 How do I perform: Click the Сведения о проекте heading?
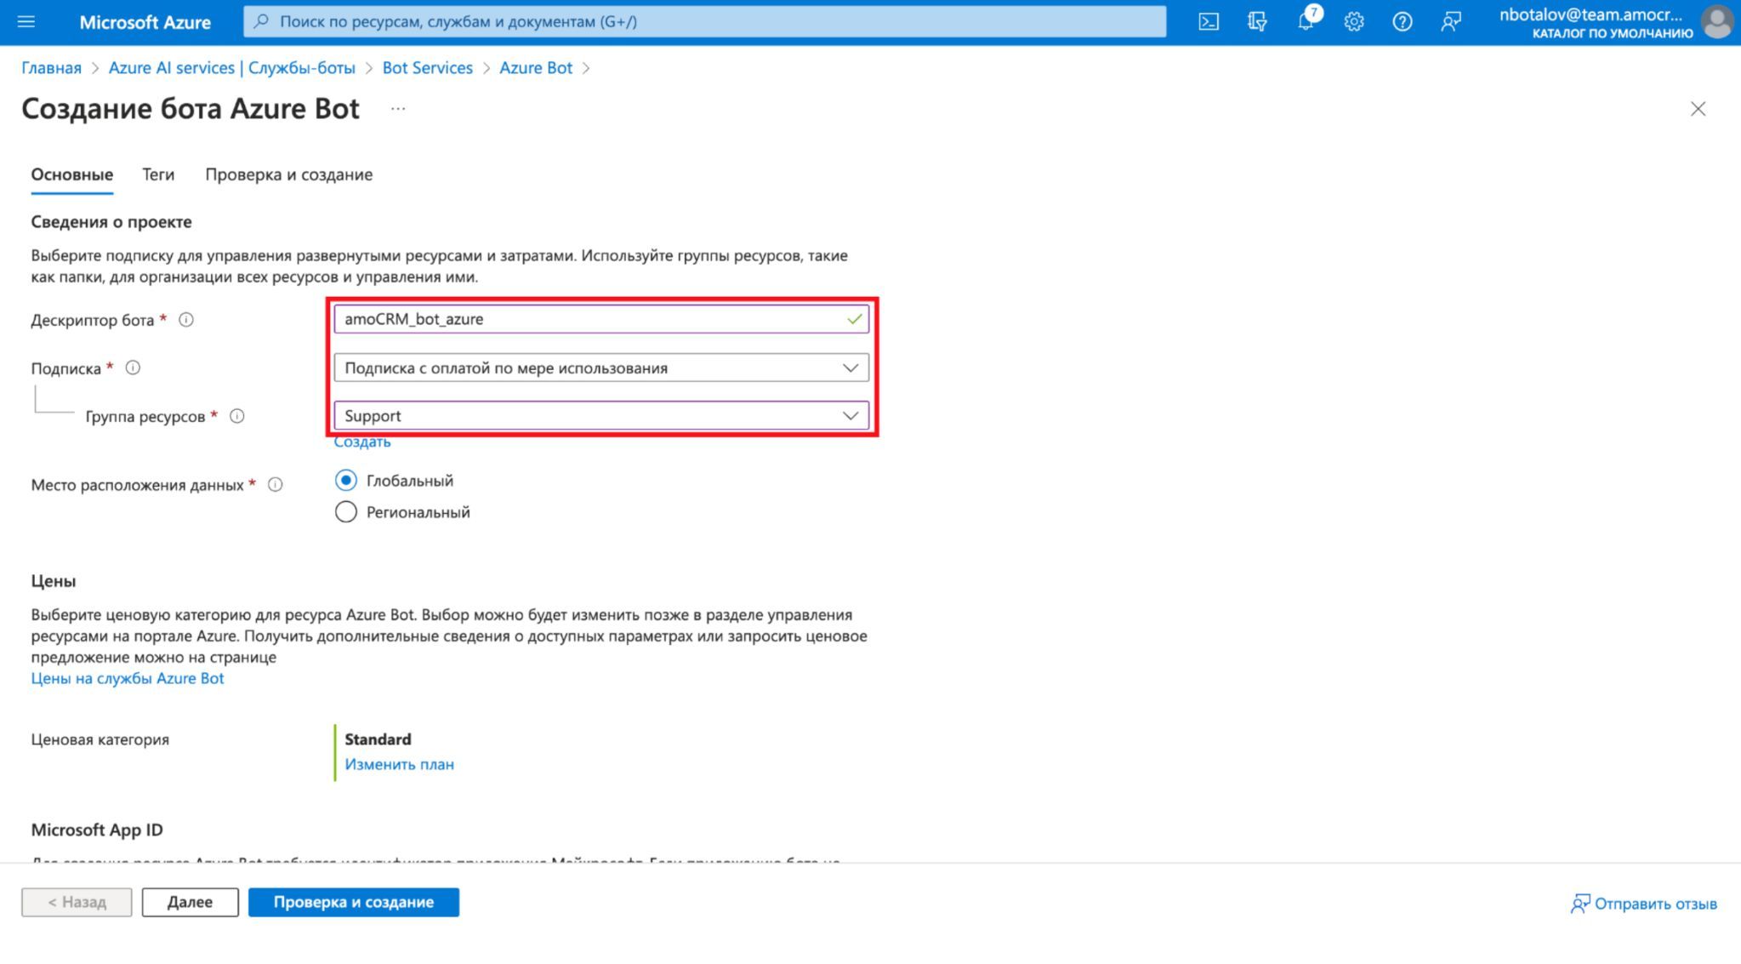click(111, 222)
